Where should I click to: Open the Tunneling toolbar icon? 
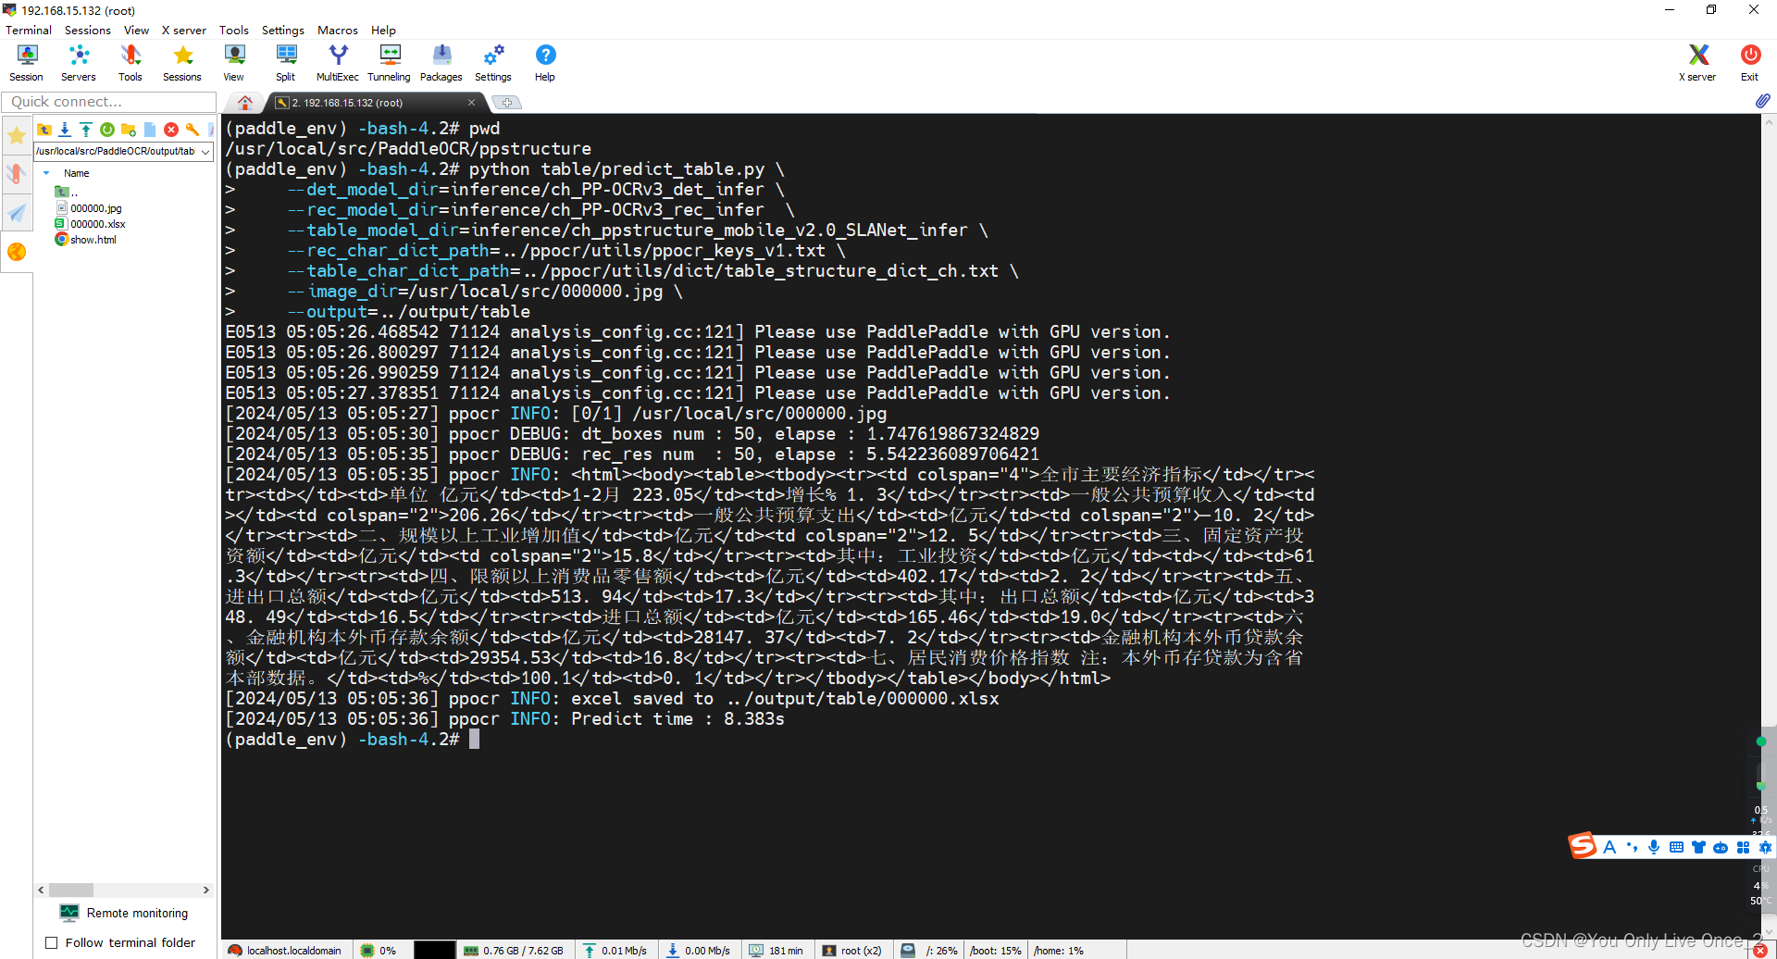[390, 63]
